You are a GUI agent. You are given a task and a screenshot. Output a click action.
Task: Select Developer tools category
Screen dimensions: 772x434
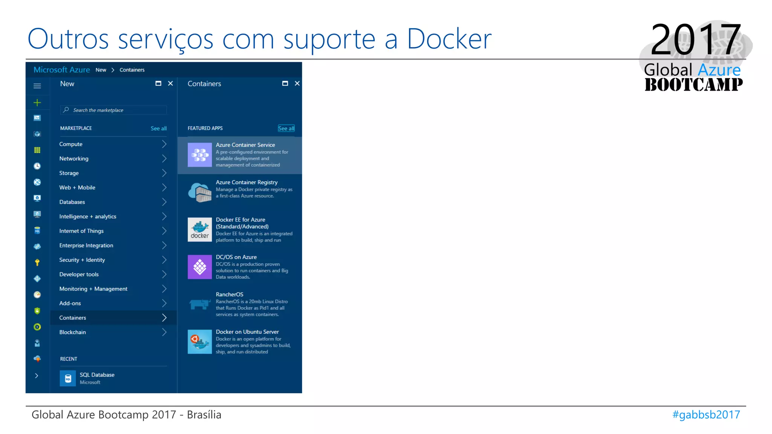(x=113, y=274)
